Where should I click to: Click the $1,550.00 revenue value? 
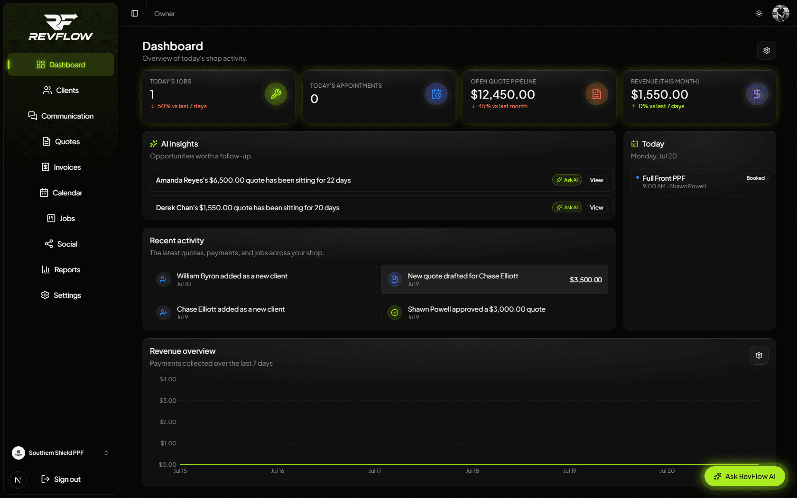pos(659,94)
